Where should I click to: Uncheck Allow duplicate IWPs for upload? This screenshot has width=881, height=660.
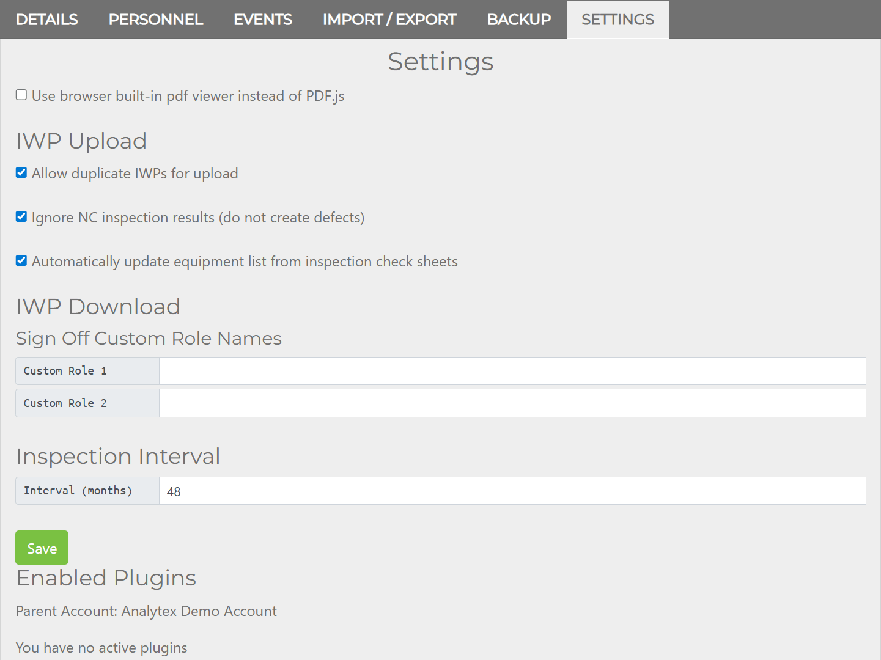pos(21,172)
